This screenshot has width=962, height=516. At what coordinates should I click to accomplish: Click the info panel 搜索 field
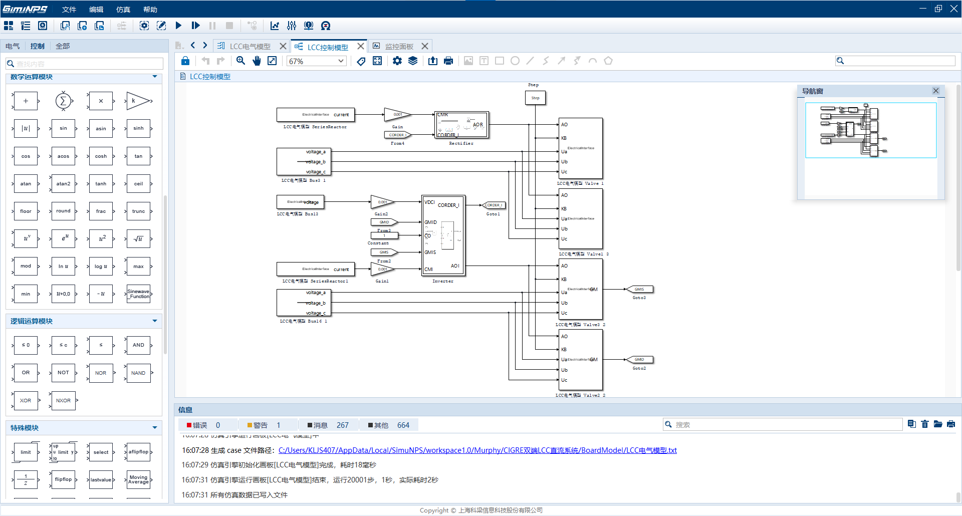point(783,424)
